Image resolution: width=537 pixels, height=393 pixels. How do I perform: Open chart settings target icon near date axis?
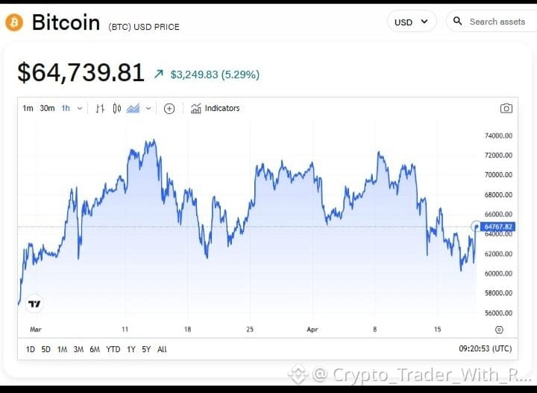tap(499, 330)
